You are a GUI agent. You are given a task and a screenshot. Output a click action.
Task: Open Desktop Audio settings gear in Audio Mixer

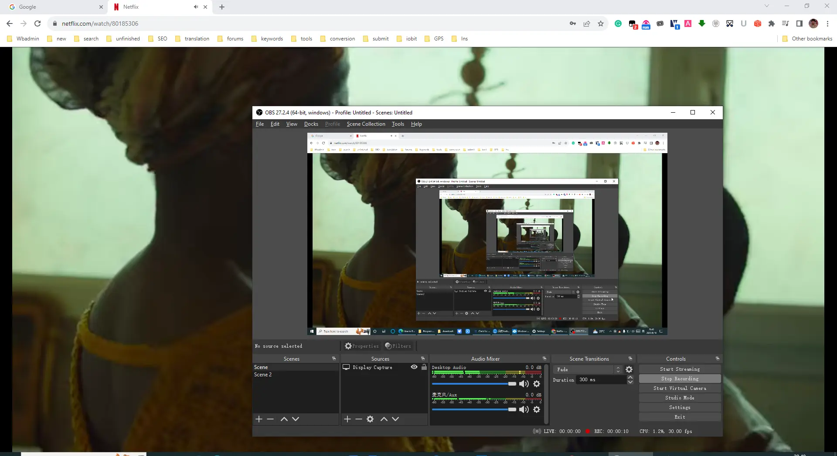pyautogui.click(x=537, y=384)
